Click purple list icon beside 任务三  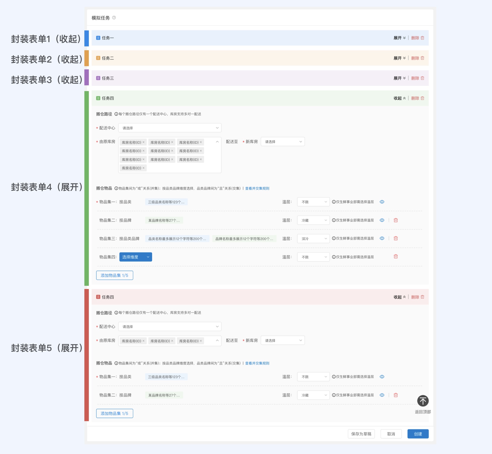click(98, 78)
